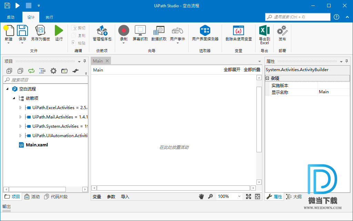Open project settings gear icon
Screen dimensions: 353x221
pos(53,71)
